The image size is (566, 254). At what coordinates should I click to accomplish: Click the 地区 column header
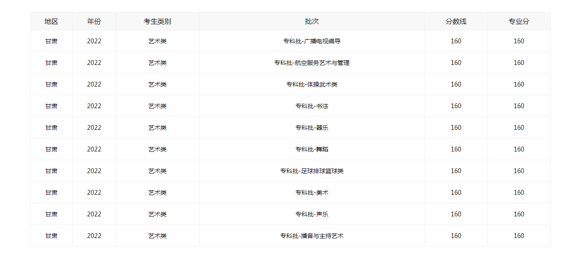coord(51,22)
